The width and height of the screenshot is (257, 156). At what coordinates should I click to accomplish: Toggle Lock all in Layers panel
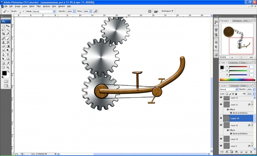coord(236,94)
